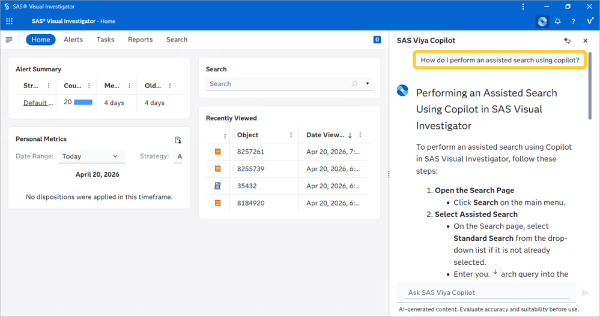Open object 8257261

250,152
